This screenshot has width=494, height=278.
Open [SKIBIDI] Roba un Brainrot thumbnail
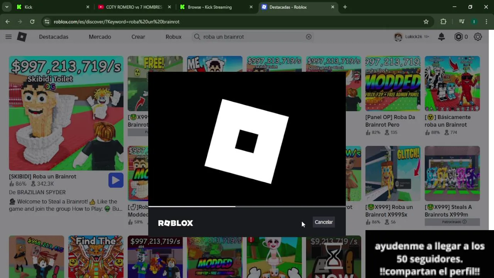tap(66, 113)
